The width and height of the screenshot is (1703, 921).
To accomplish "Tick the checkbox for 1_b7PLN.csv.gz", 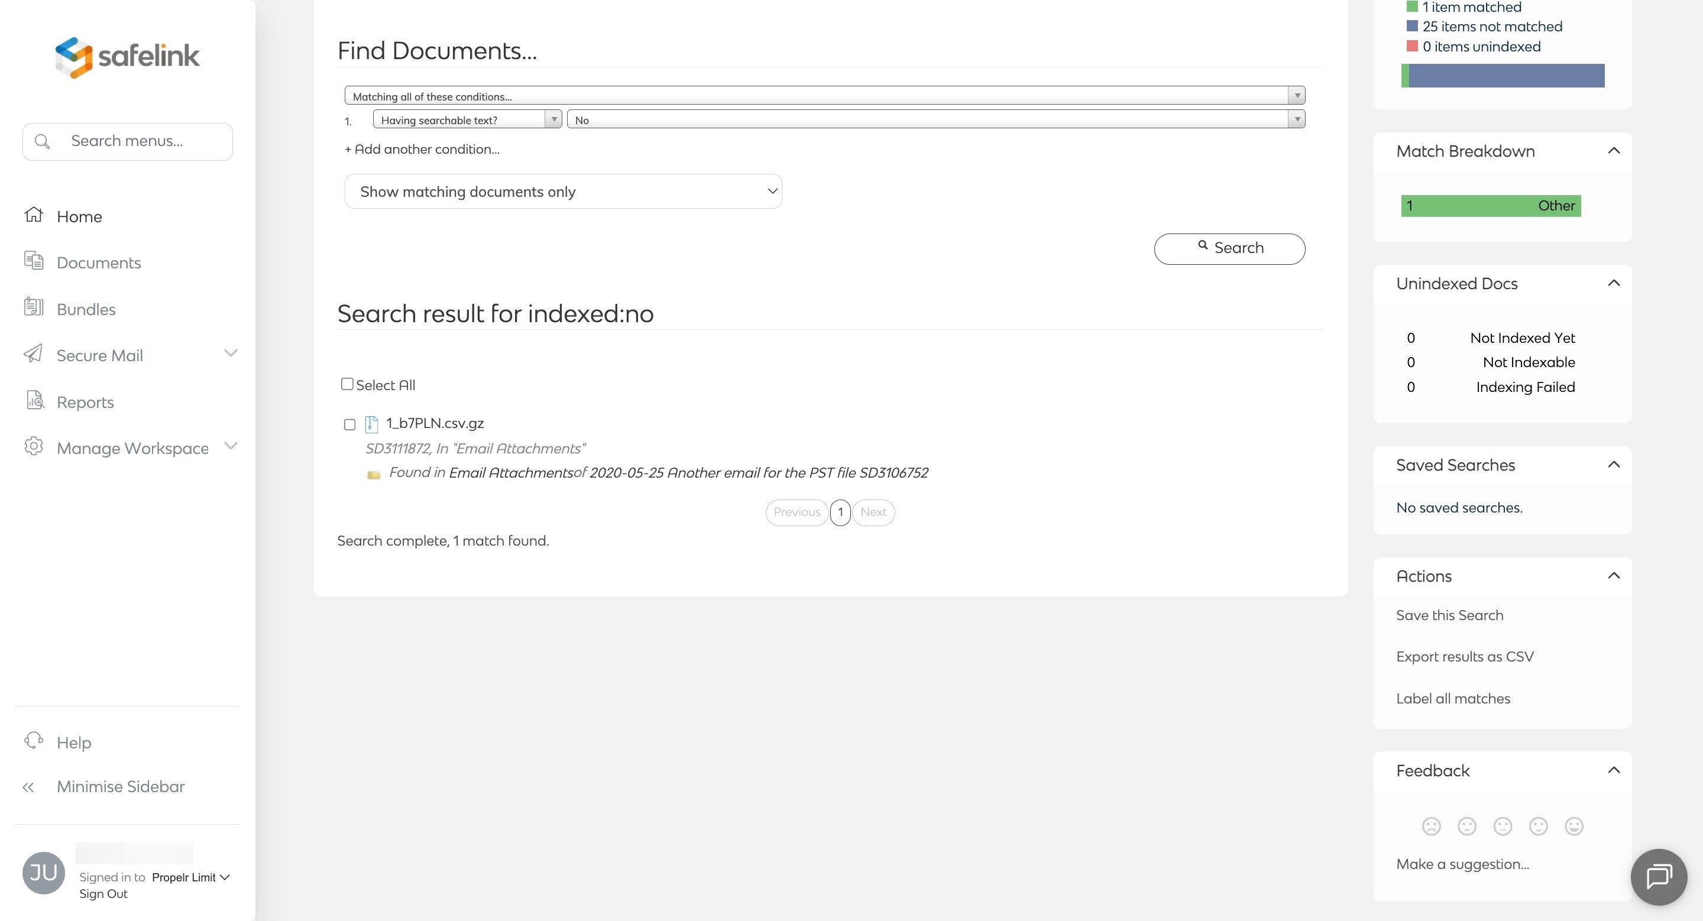I will 349,425.
